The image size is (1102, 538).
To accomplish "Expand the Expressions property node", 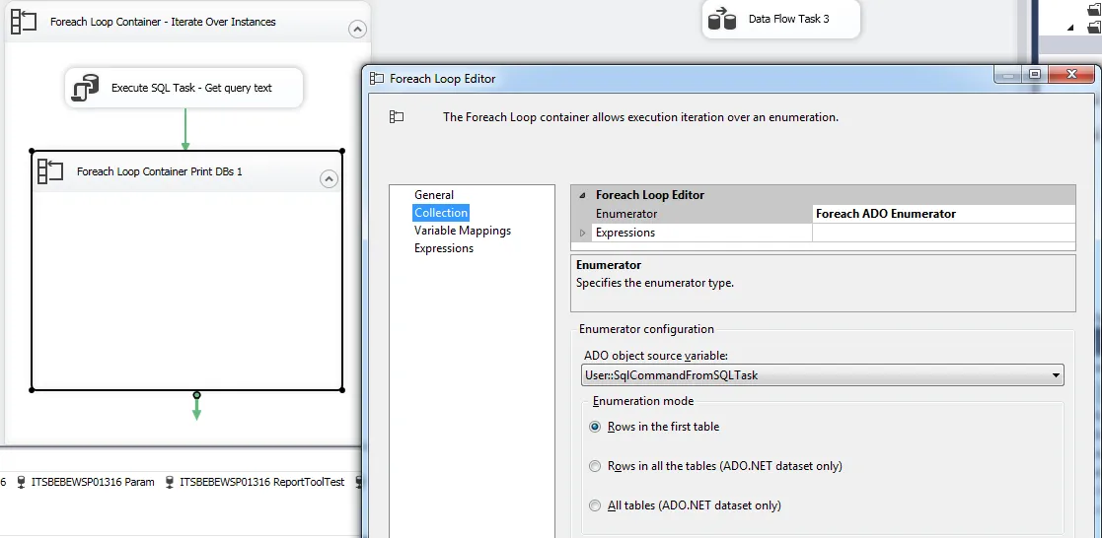I will [x=582, y=233].
